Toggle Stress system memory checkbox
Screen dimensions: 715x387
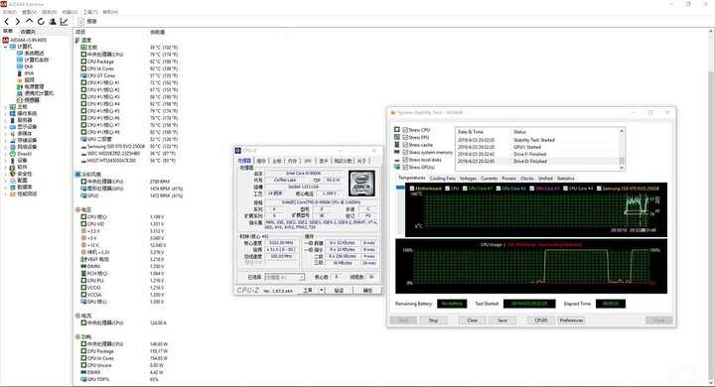(405, 152)
